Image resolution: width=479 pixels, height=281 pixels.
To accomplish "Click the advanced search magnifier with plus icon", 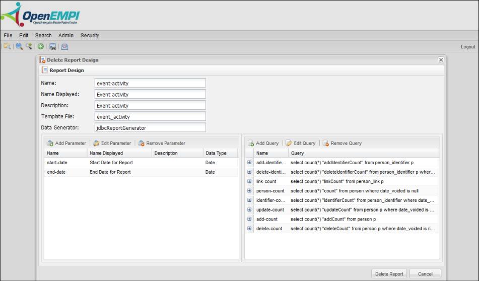I will tap(29, 46).
